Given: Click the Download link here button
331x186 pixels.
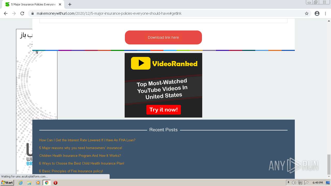Looking at the screenshot, I should 163,37.
